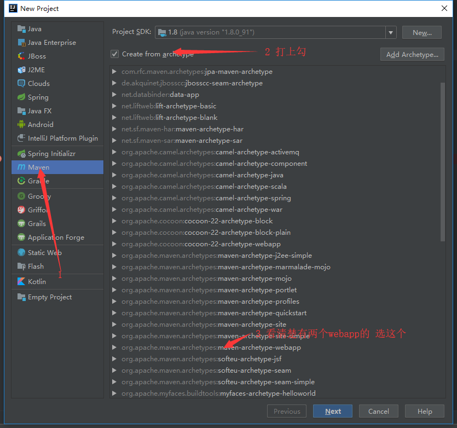Click the Kotlin K icon
This screenshot has width=457, height=428.
click(21, 282)
